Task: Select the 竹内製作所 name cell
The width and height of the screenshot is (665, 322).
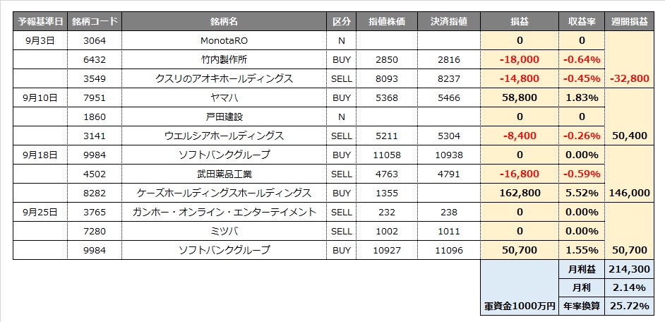Action: pyautogui.click(x=224, y=59)
